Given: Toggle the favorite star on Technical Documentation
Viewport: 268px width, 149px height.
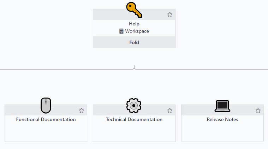Looking at the screenshot, I should [x=169, y=111].
